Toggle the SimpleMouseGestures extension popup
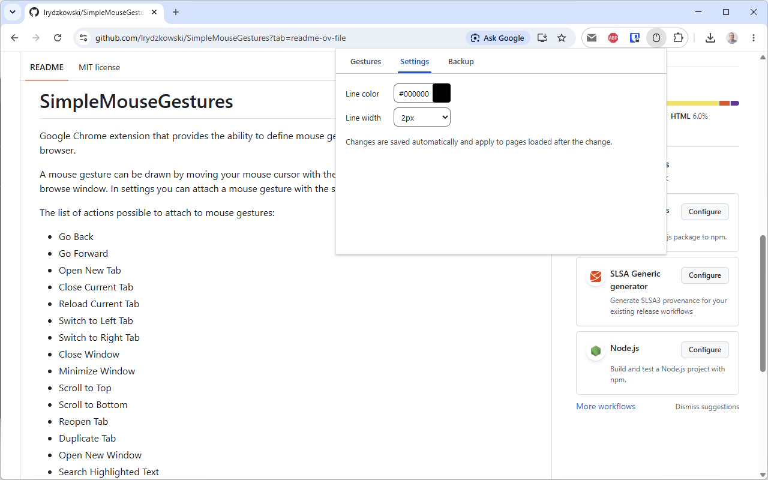Viewport: 768px width, 480px height. pyautogui.click(x=656, y=38)
